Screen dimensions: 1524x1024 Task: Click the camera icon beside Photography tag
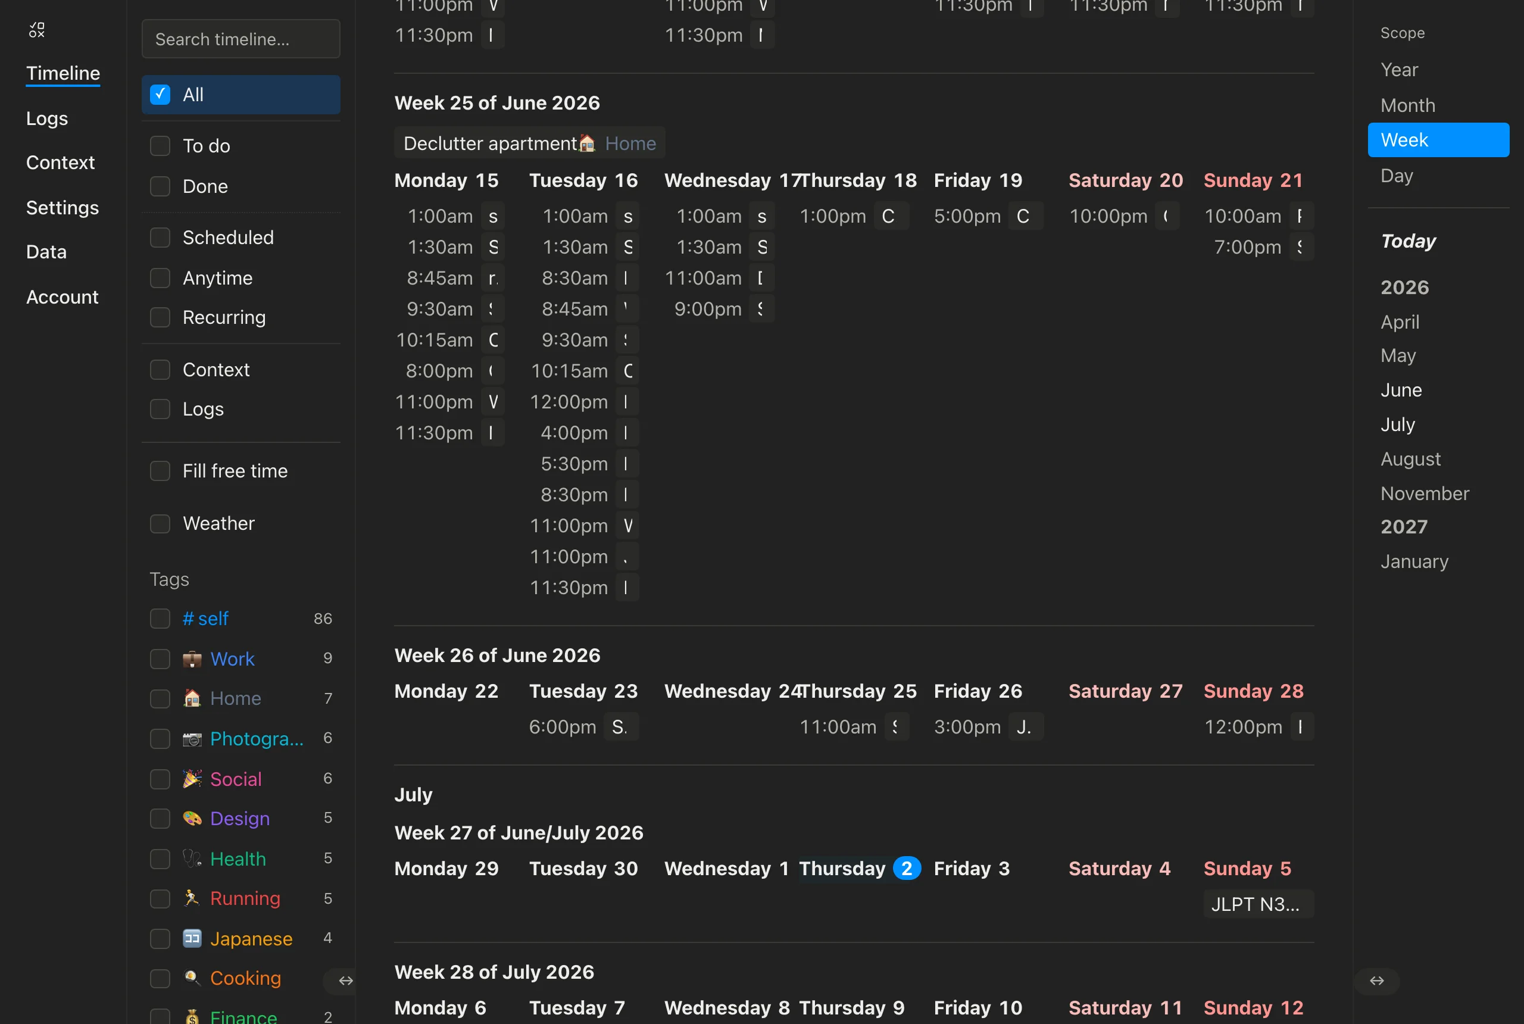(x=192, y=739)
